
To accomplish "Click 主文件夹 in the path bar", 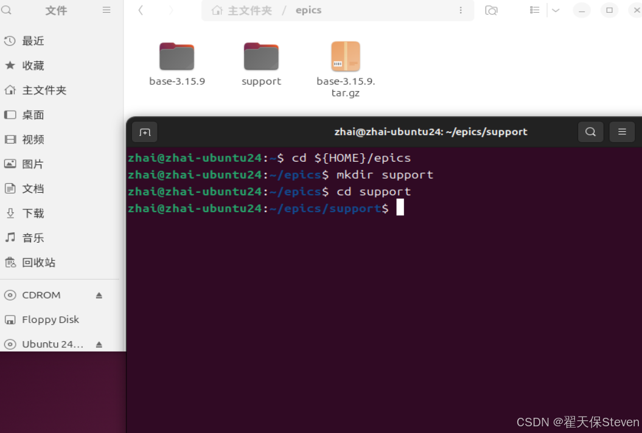I will point(242,10).
